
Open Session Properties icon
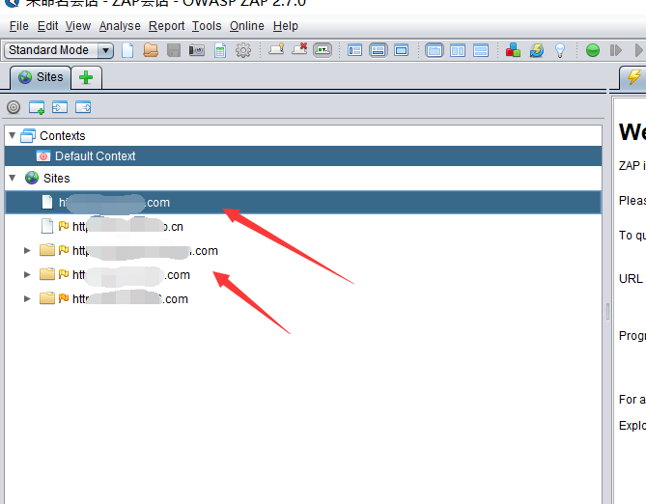tap(220, 50)
